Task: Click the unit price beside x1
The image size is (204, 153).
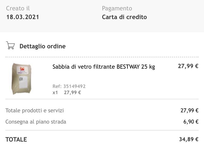Action: 72,92
